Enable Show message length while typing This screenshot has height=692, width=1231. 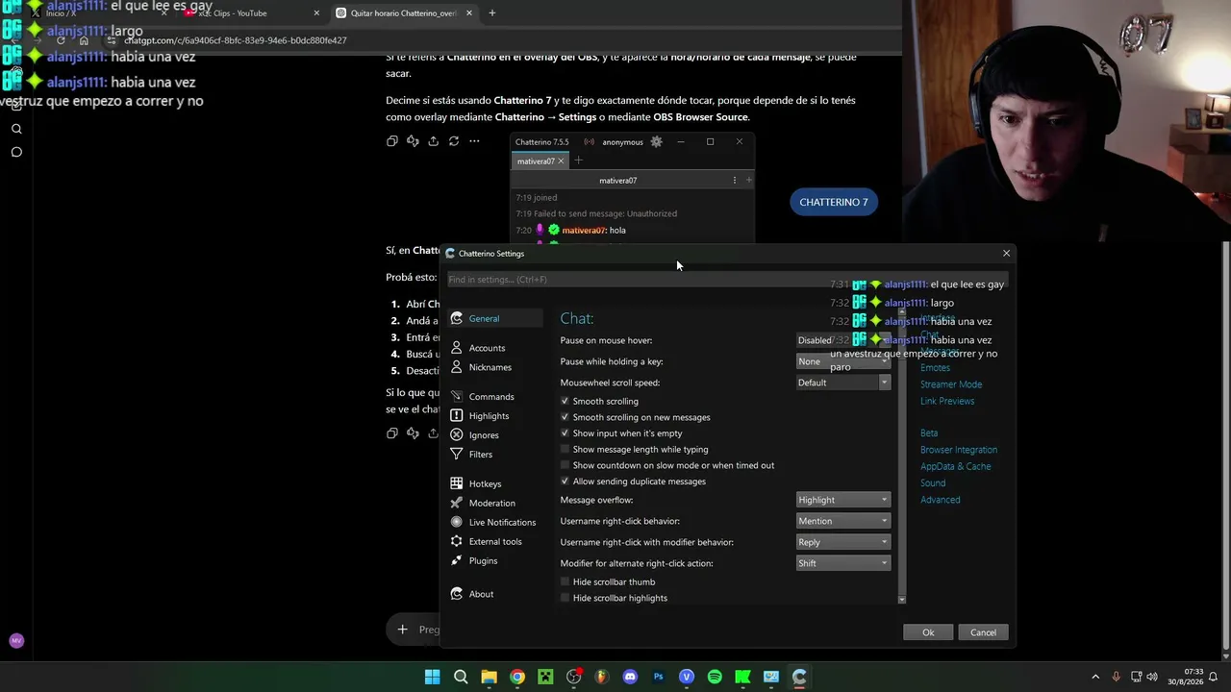pyautogui.click(x=565, y=449)
